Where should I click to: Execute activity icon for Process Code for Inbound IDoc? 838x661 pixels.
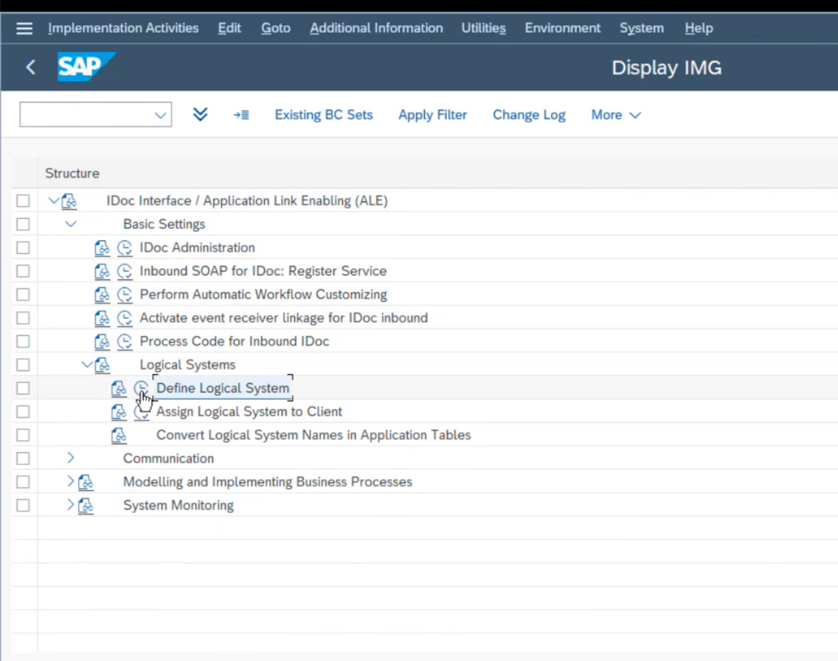tap(125, 341)
